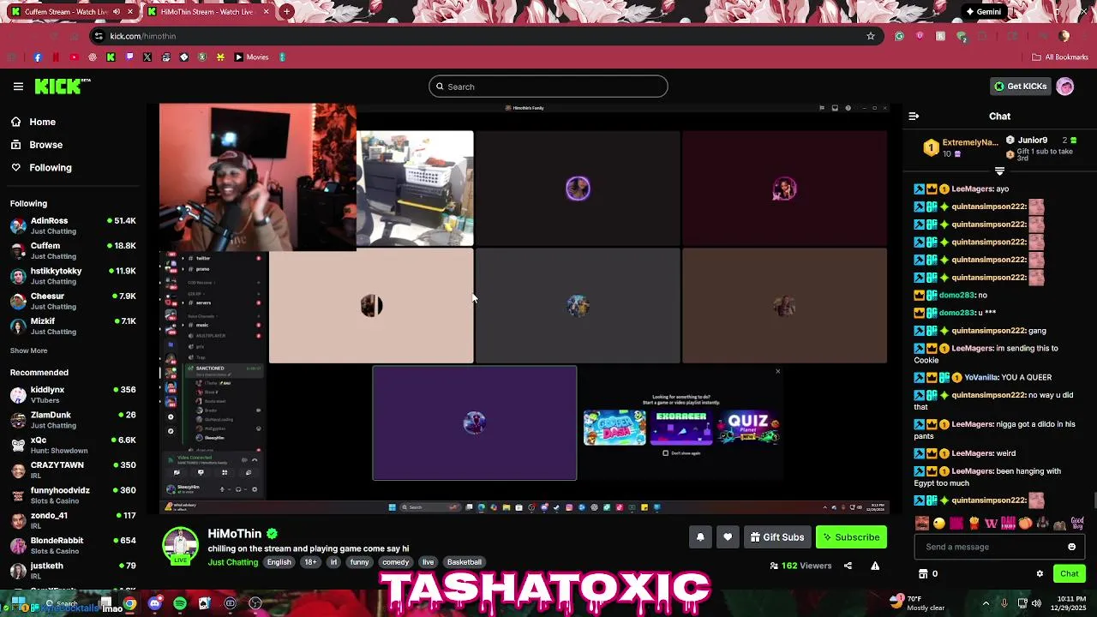The height and width of the screenshot is (617, 1097).
Task: Click the site info icon in address bar
Action: 99,36
